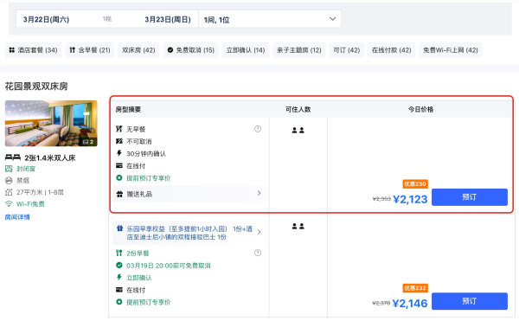519x321 pixels.
Task: Click the lightning icon for 30分钟内确认
Action: [119, 153]
